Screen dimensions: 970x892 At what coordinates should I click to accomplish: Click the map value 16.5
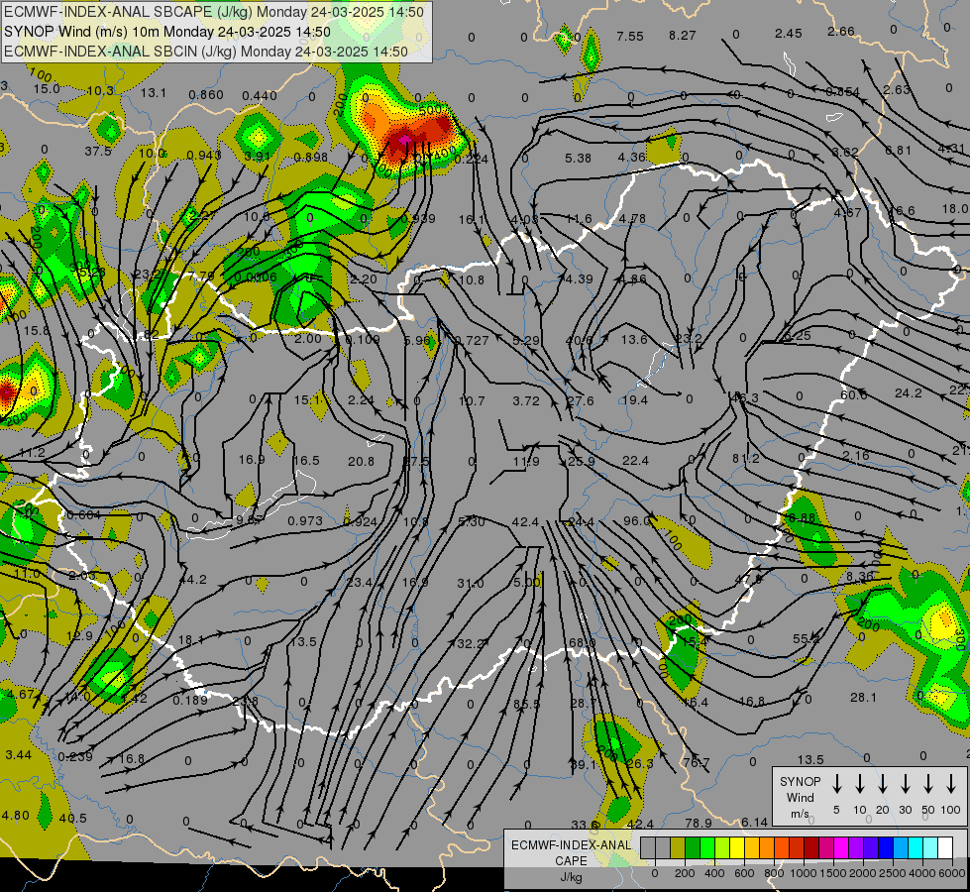click(306, 461)
